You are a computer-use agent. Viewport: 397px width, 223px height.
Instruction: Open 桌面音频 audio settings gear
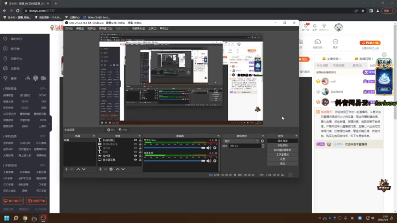[215, 161]
